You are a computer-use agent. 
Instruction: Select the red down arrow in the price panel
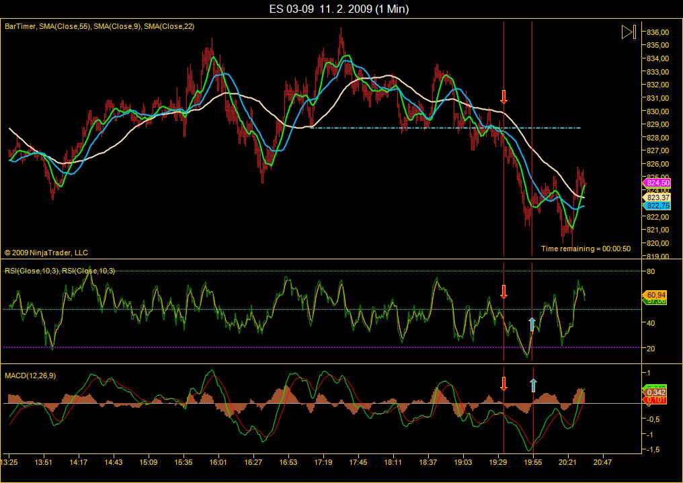tap(504, 97)
